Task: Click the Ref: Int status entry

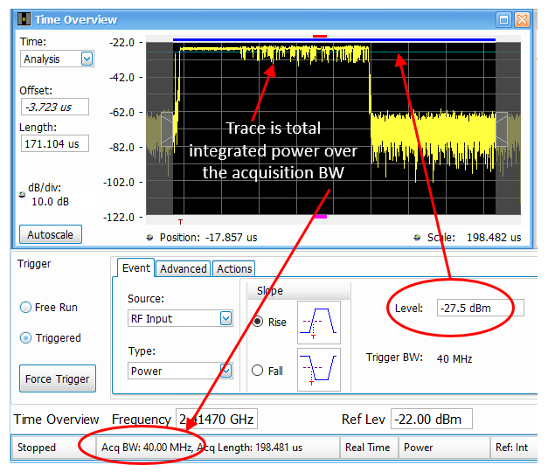Action: pyautogui.click(x=514, y=448)
